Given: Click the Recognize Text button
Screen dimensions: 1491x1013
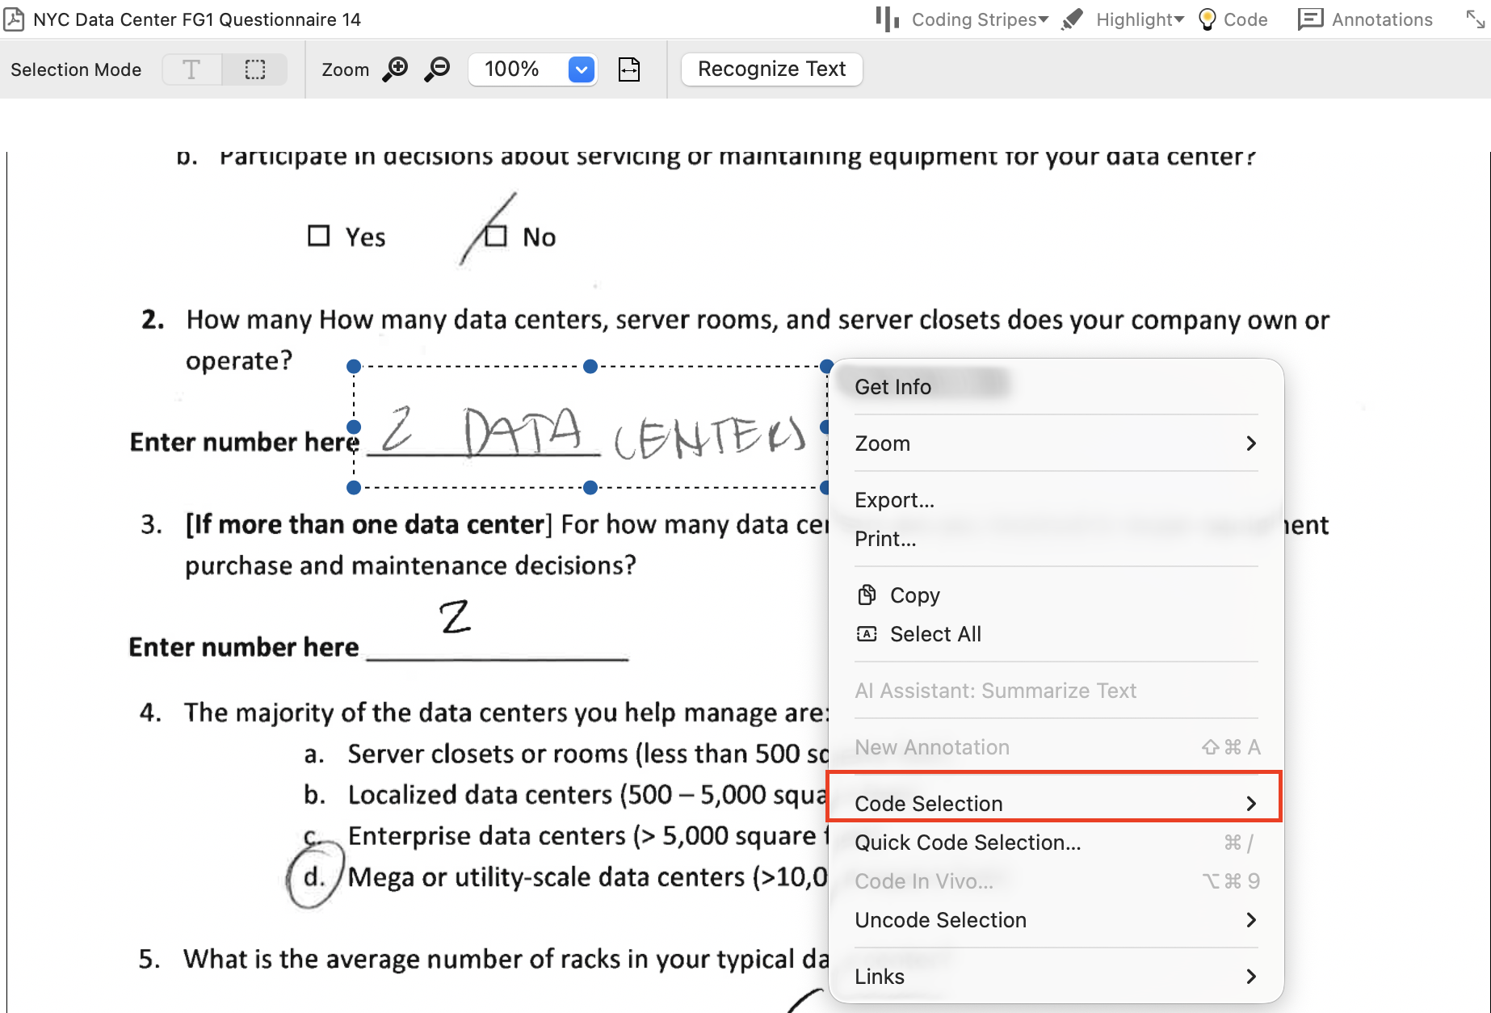Looking at the screenshot, I should [x=772, y=69].
